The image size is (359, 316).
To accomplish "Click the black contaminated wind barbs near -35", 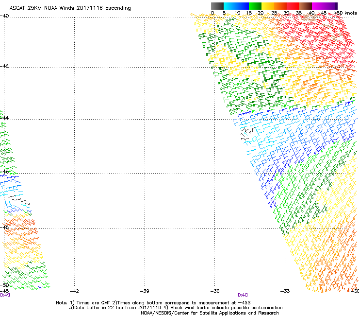I will pos(248,133).
